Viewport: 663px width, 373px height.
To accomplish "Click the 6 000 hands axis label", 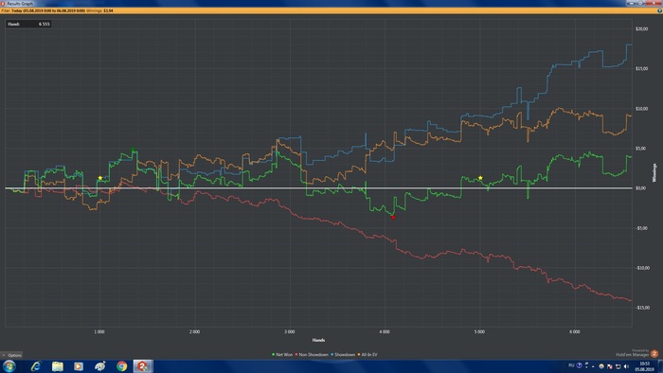I will coord(575,332).
